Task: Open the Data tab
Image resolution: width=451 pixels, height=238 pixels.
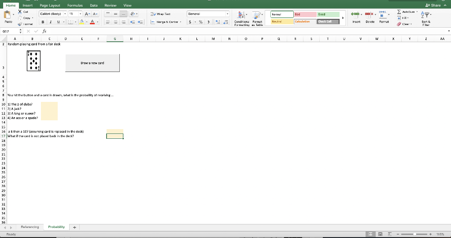Action: pyautogui.click(x=93, y=5)
